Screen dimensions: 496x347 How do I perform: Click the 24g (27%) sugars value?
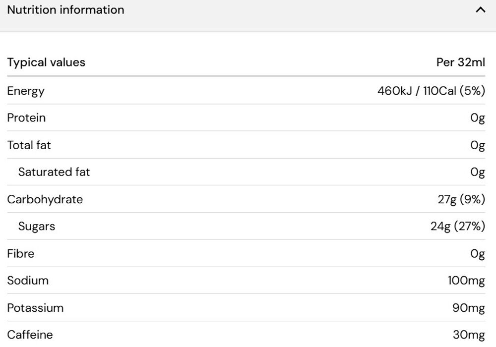(458, 226)
